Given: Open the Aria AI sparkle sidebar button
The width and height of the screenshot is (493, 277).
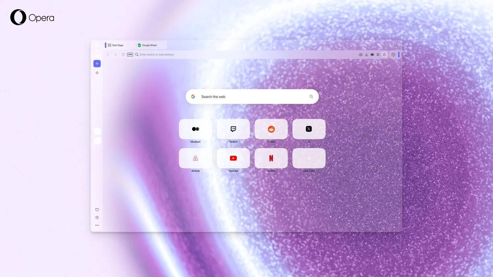Looking at the screenshot, I should pos(97,63).
